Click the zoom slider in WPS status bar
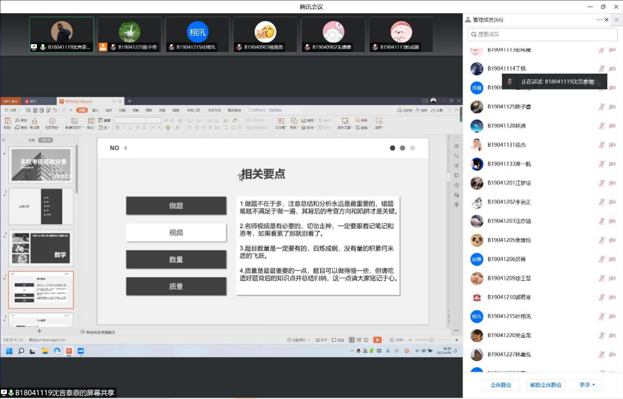Image resolution: width=623 pixels, height=399 pixels. click(x=432, y=340)
